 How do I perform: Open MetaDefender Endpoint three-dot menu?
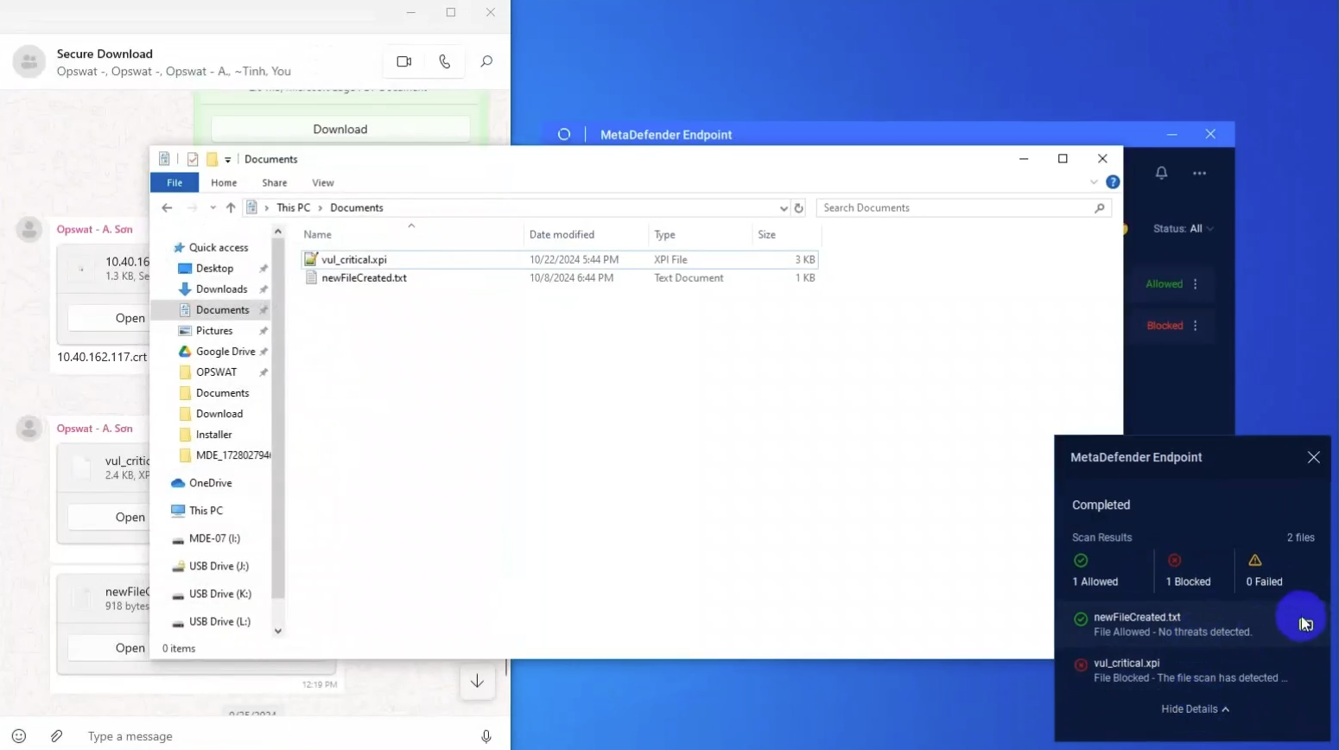tap(1199, 173)
